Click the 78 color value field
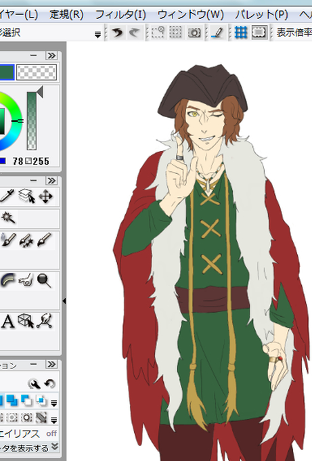The width and height of the screenshot is (312, 461). [x=18, y=161]
